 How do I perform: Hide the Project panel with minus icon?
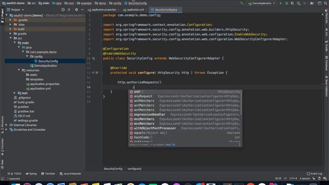pos(82,10)
